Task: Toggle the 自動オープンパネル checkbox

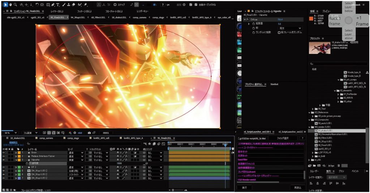Action: tap(196, 4)
